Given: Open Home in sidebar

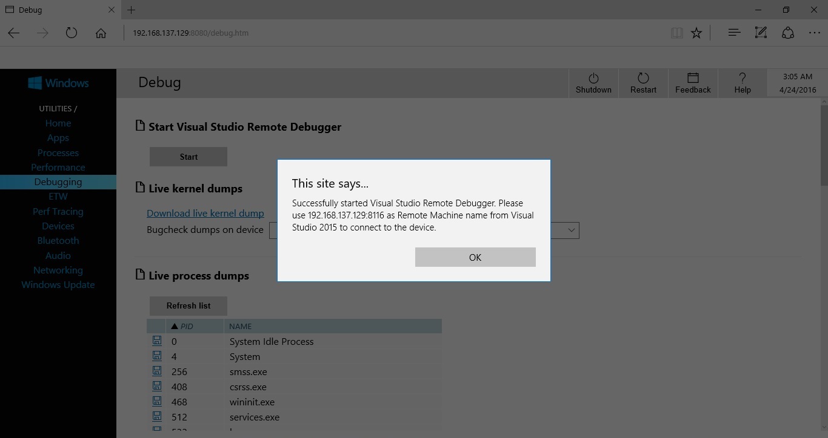Looking at the screenshot, I should [58, 123].
